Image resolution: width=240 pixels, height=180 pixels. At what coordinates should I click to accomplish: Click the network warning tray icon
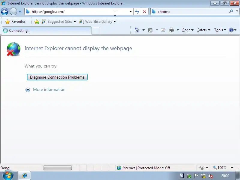coord(203,176)
